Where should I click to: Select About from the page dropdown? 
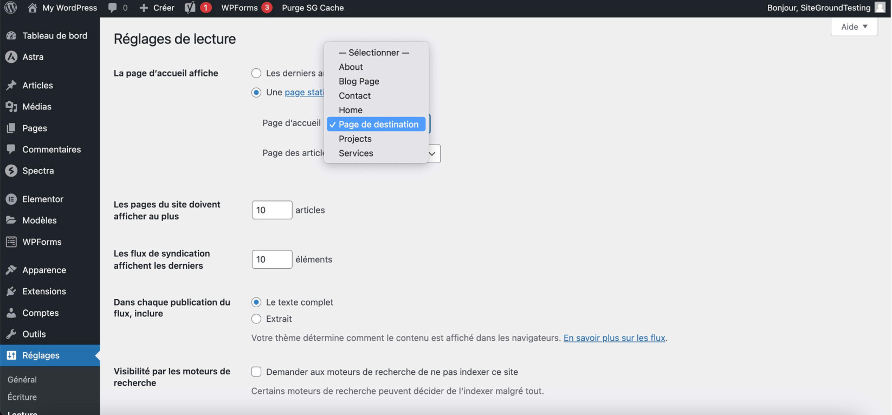click(376, 67)
